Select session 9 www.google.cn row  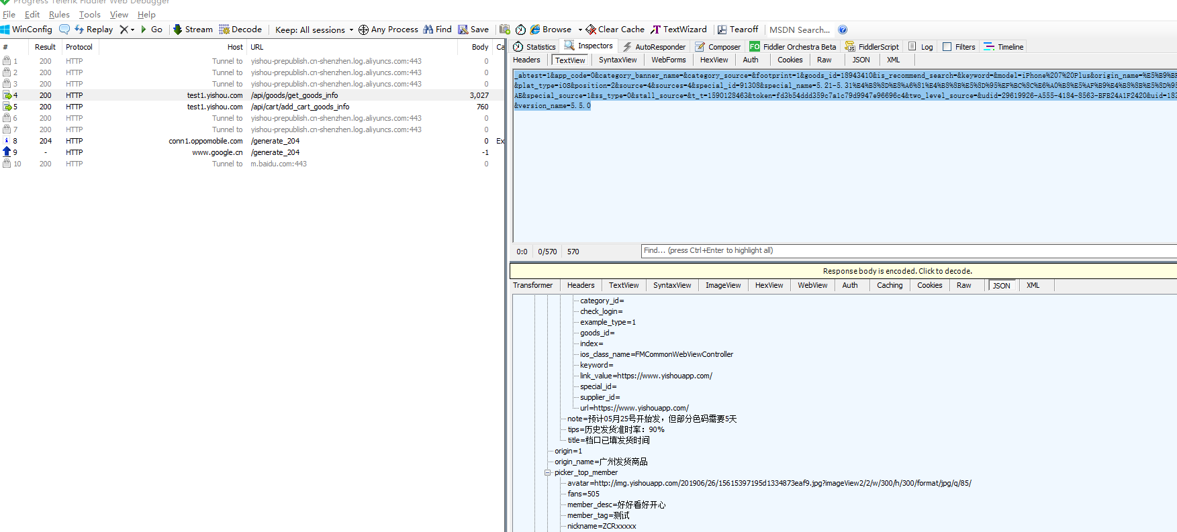[x=252, y=152]
